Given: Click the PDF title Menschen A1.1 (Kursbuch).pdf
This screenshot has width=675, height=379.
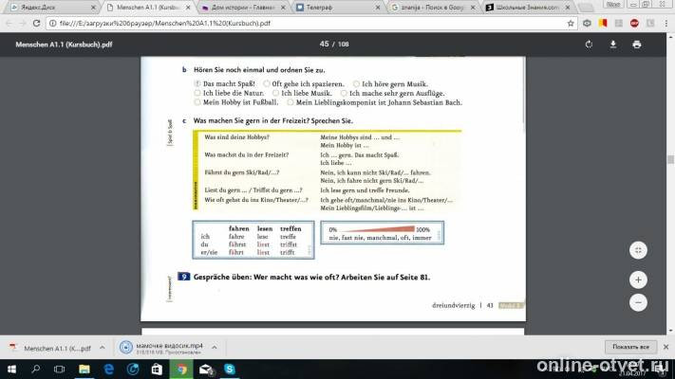Looking at the screenshot, I should (65, 45).
